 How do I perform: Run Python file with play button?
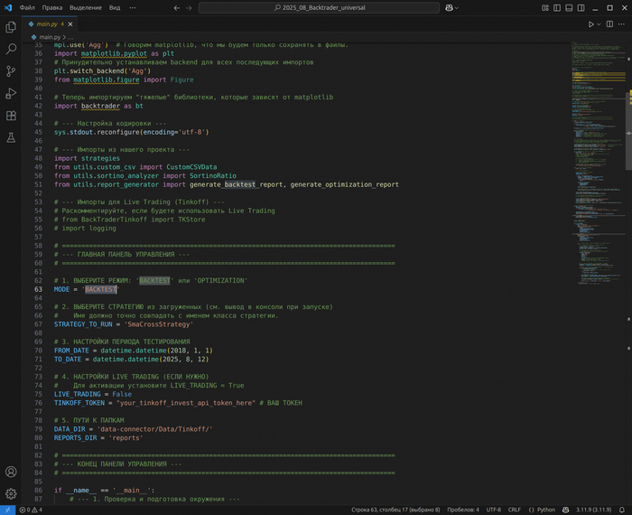[x=592, y=24]
